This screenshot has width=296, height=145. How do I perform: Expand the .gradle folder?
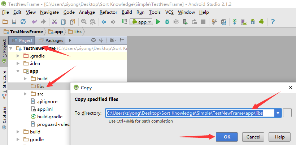point(18,56)
